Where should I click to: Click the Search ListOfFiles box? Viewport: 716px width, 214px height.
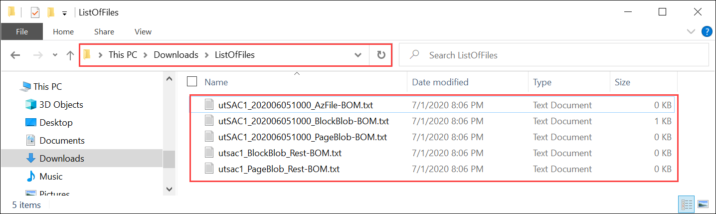[x=553, y=55]
